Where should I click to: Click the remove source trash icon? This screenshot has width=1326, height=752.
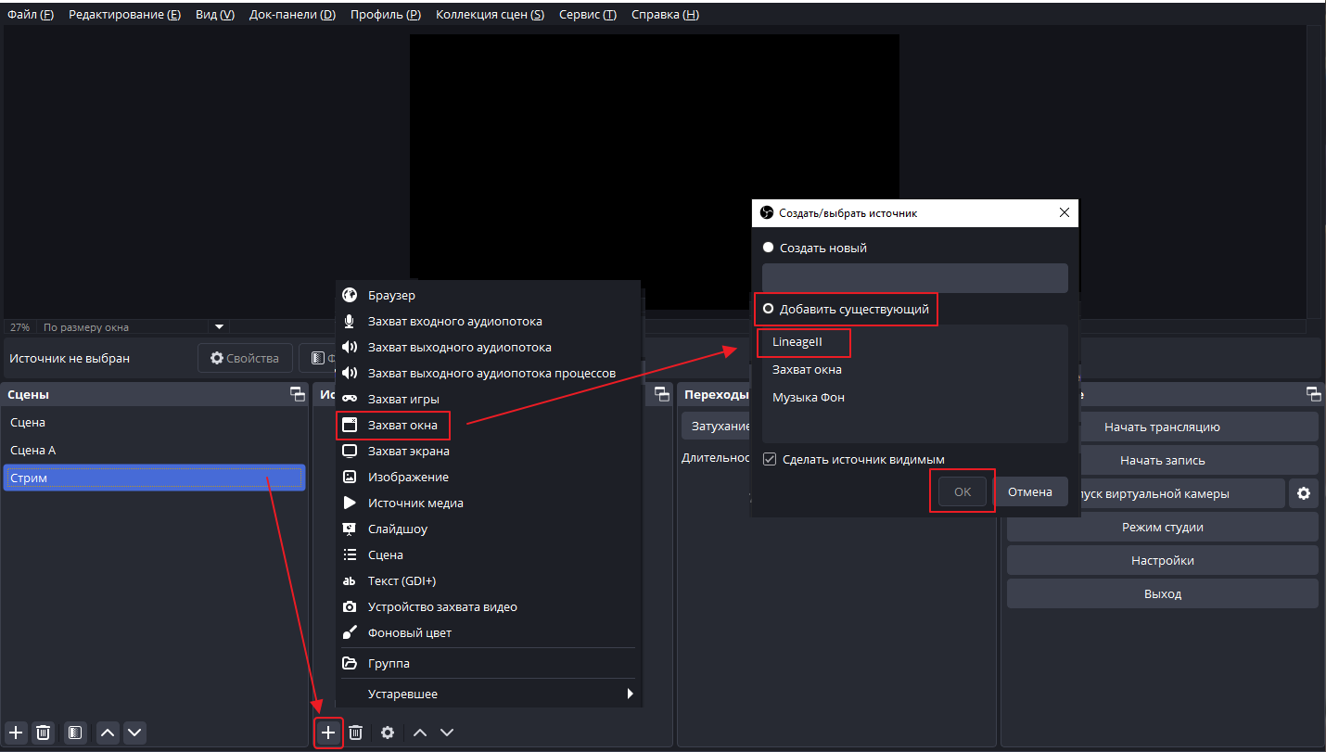(x=355, y=733)
